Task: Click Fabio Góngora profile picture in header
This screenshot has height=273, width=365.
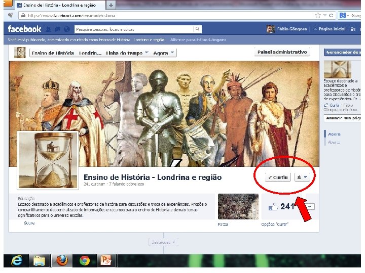Action: pos(271,29)
